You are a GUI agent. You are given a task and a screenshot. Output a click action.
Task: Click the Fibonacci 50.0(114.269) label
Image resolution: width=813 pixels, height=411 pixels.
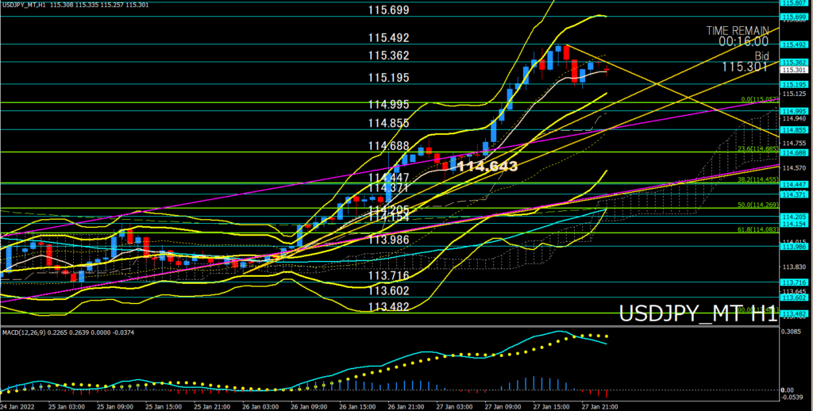coord(759,205)
